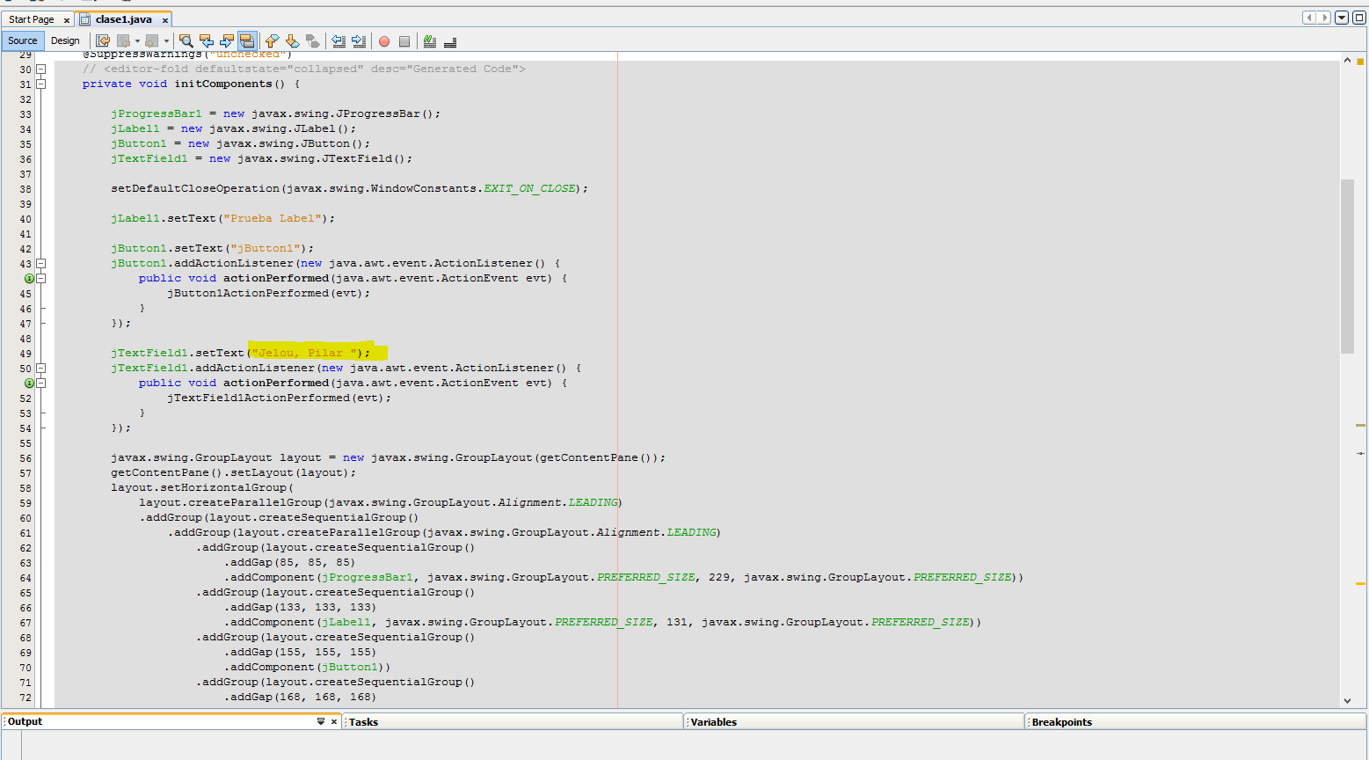The image size is (1369, 760).
Task: Shift line right with toolbar icon
Action: pos(359,40)
